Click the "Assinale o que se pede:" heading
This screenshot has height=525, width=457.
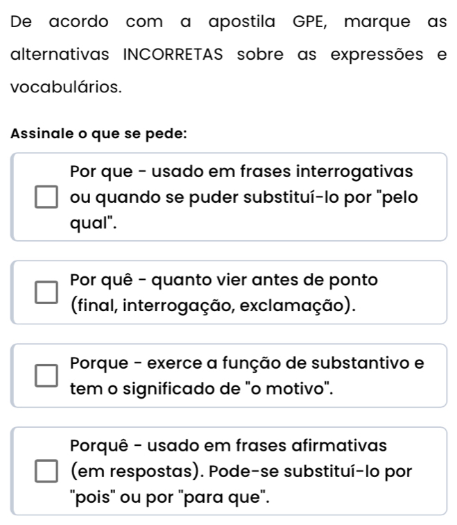click(98, 133)
